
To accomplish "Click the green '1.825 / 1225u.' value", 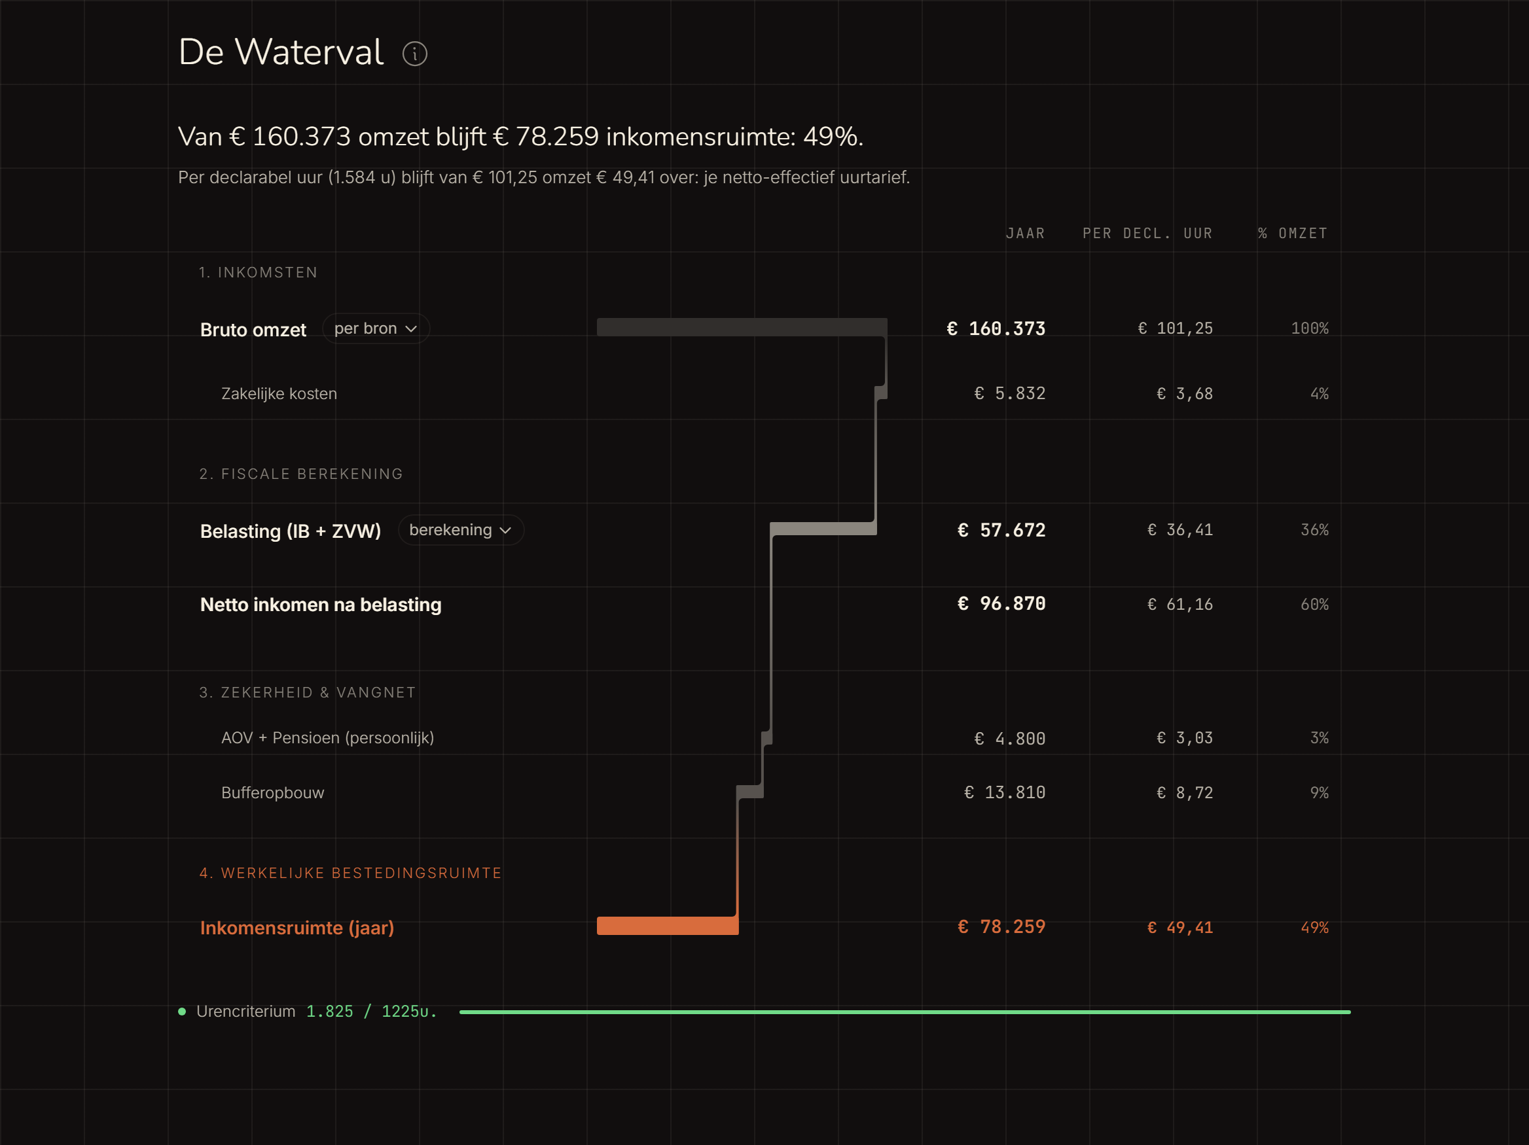I will [371, 1012].
